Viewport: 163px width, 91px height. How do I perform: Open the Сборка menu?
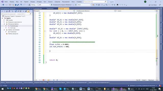(32, 2)
